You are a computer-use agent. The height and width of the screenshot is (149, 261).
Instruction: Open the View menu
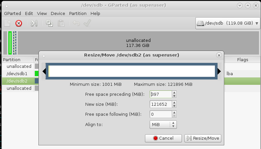42,13
